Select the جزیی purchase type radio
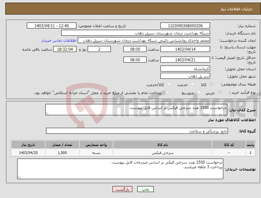261x198 pixels. [x=220, y=92]
